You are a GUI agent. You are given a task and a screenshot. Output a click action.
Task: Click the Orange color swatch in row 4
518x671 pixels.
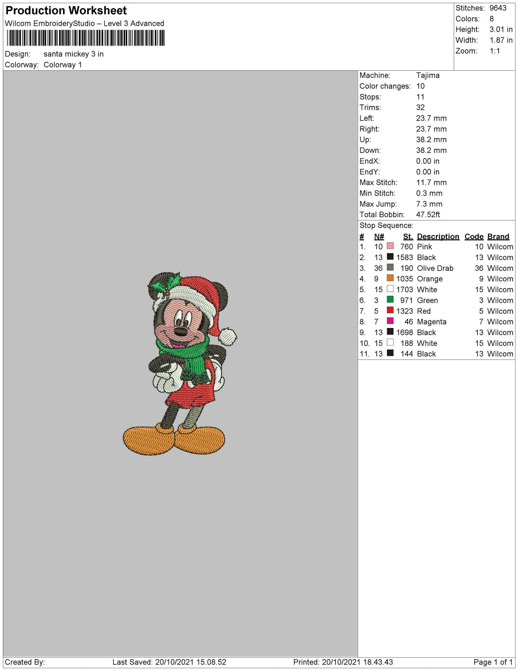coord(390,278)
